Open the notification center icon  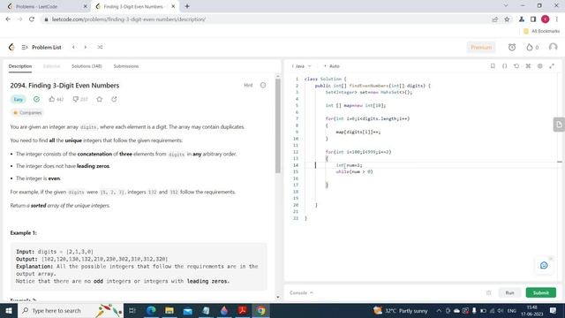point(554,310)
